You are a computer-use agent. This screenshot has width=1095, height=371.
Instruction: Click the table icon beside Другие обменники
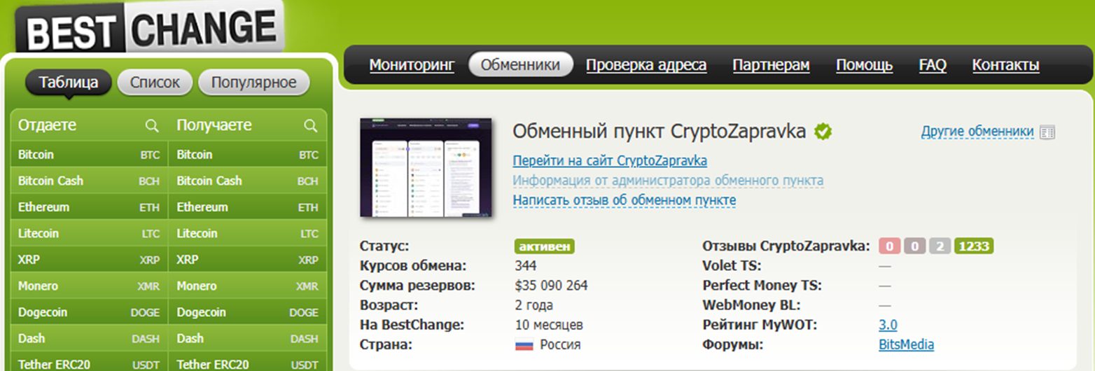tap(1047, 132)
